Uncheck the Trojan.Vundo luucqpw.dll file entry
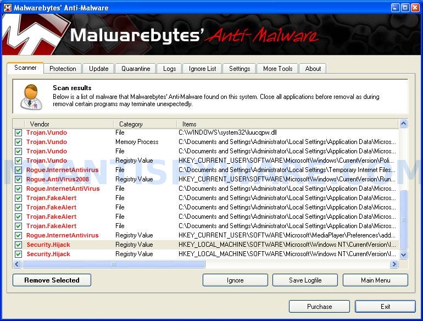The image size is (423, 321). (x=18, y=133)
